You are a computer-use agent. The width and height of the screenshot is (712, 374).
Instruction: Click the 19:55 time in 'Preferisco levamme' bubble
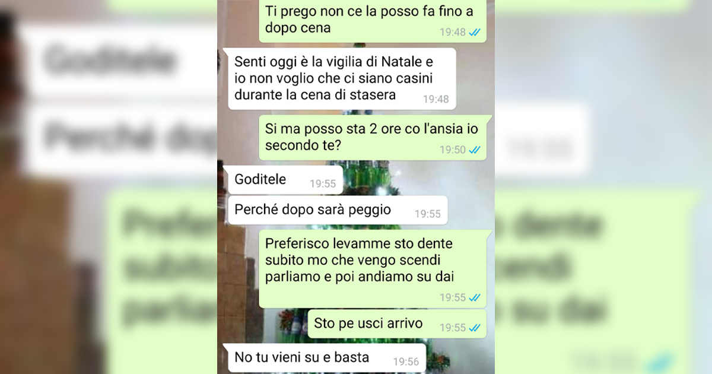pyautogui.click(x=453, y=297)
